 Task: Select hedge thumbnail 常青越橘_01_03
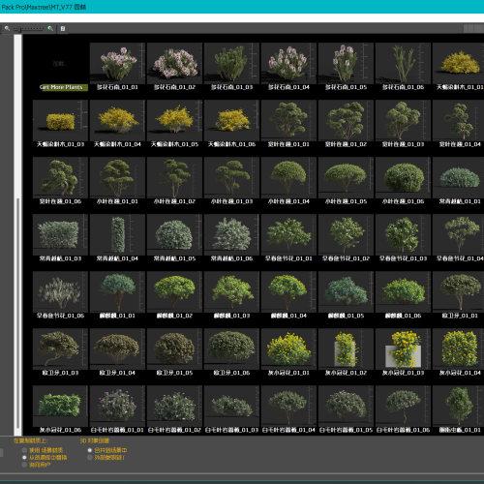pyautogui.click(x=60, y=234)
